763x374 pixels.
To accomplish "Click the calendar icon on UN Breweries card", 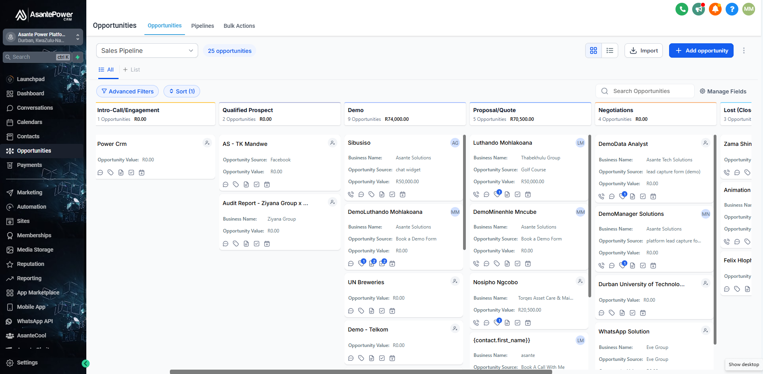I will coord(392,311).
